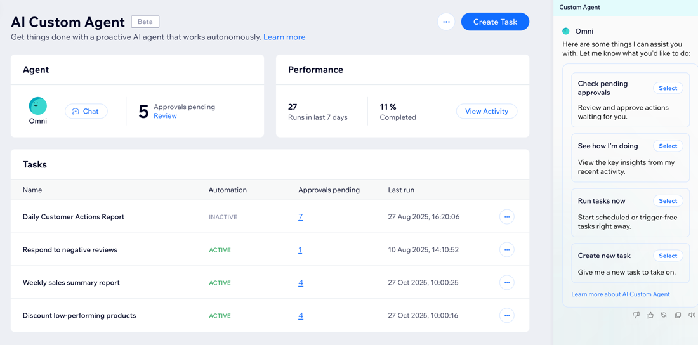Image resolution: width=698 pixels, height=345 pixels.
Task: Open options menu for Discount low-performing products
Action: 506,316
